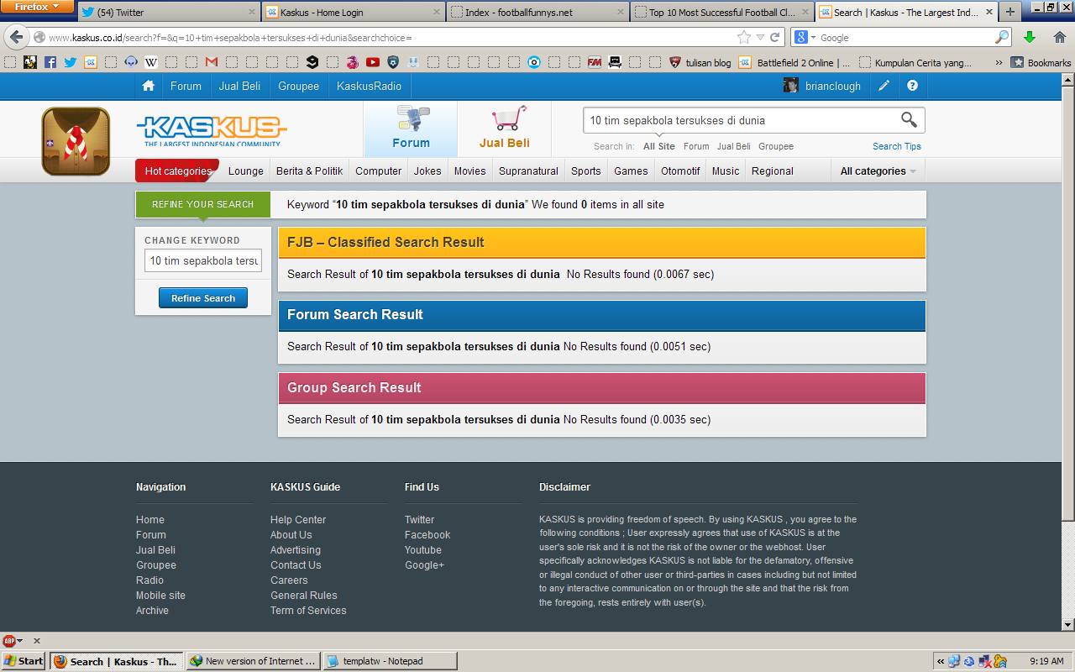Click the network connection tray icon with red X

(x=984, y=661)
